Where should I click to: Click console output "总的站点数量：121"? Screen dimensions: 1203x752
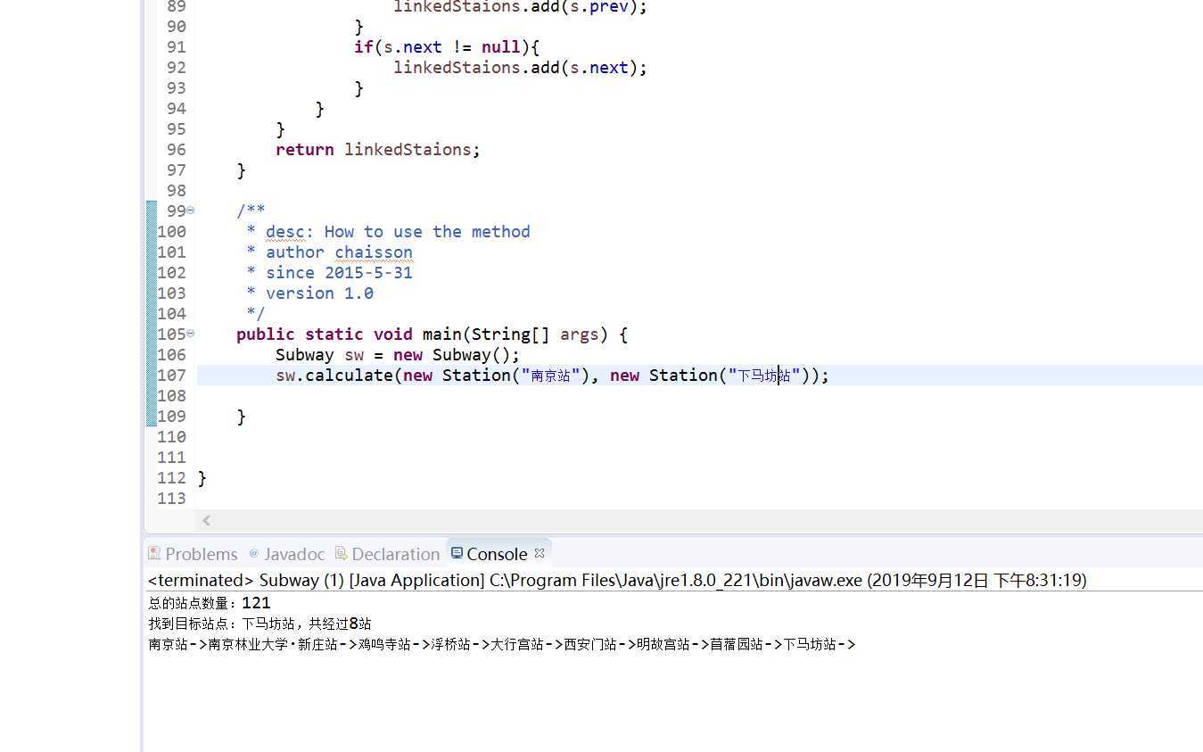click(x=210, y=603)
